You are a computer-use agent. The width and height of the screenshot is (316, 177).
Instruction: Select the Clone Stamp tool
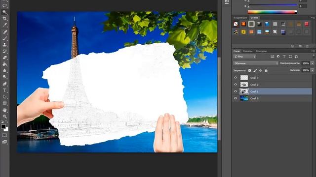coord(4,45)
